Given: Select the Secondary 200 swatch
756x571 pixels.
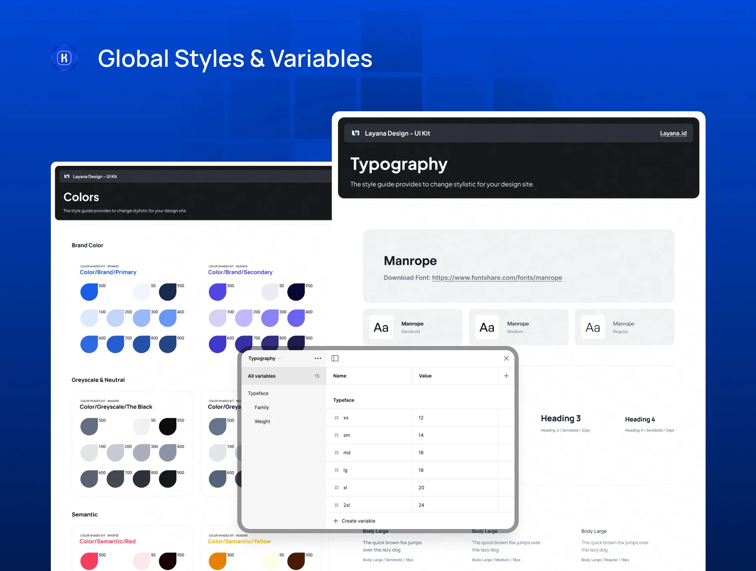Looking at the screenshot, I should pos(244,318).
